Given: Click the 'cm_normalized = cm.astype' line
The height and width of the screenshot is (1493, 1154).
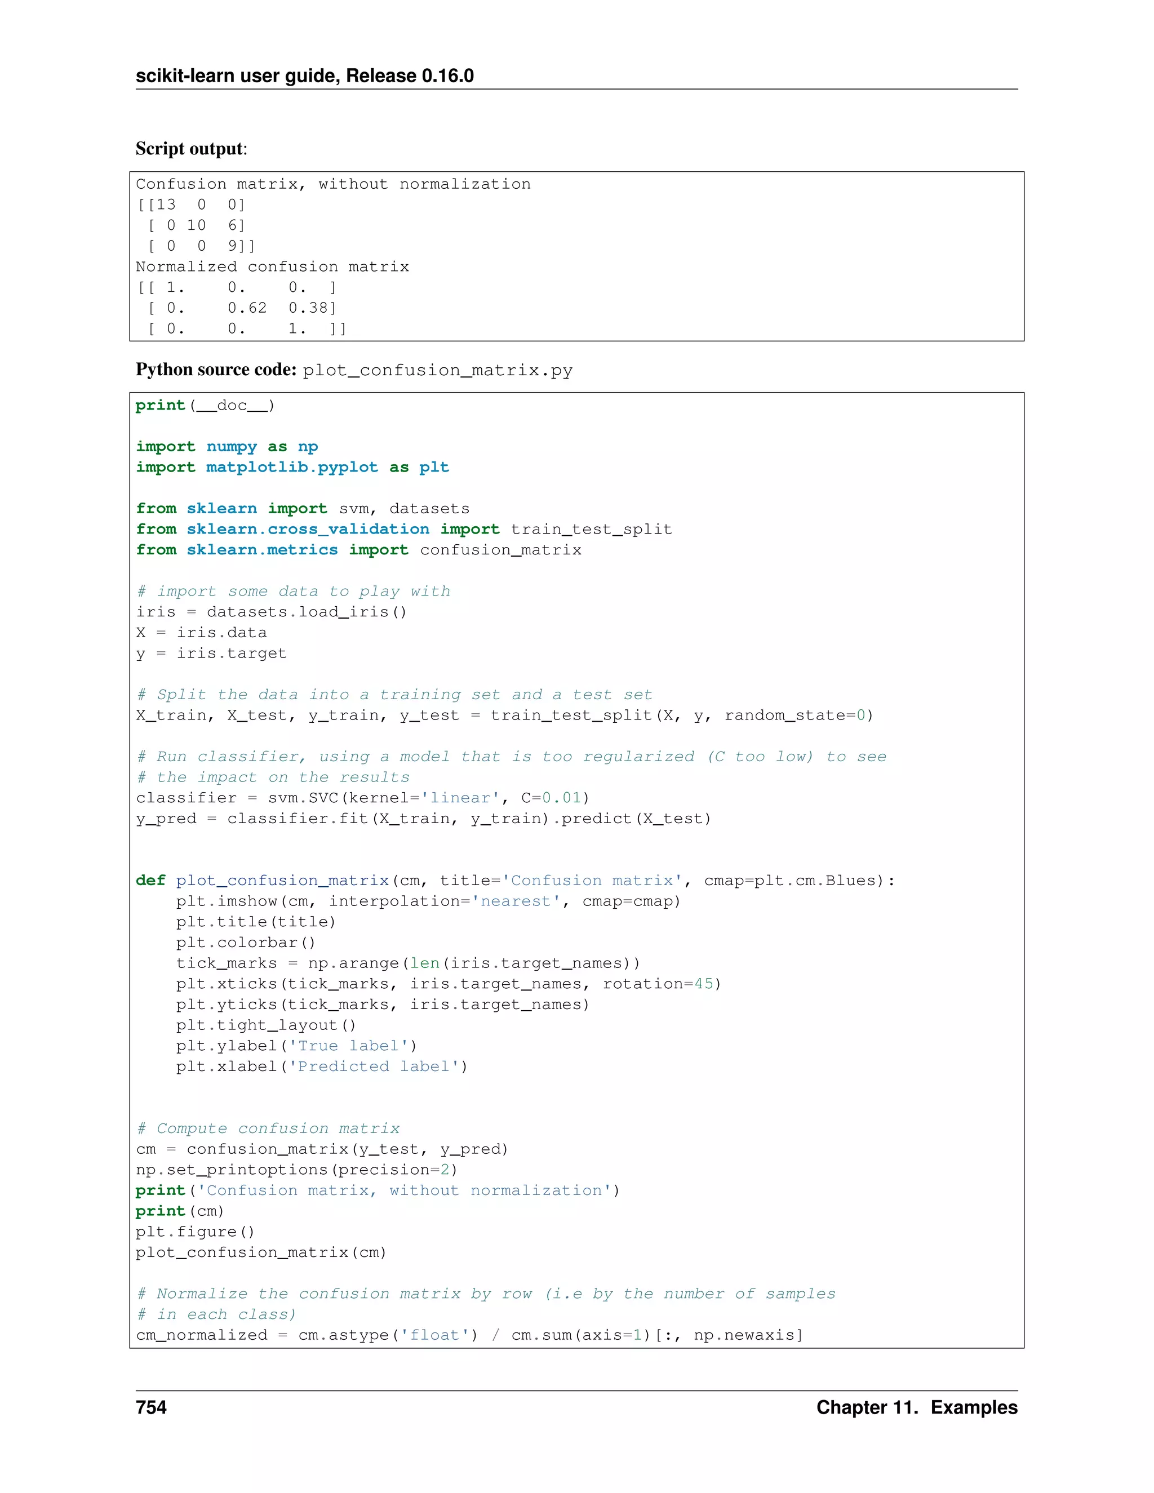Looking at the screenshot, I should pyautogui.click(x=470, y=1336).
